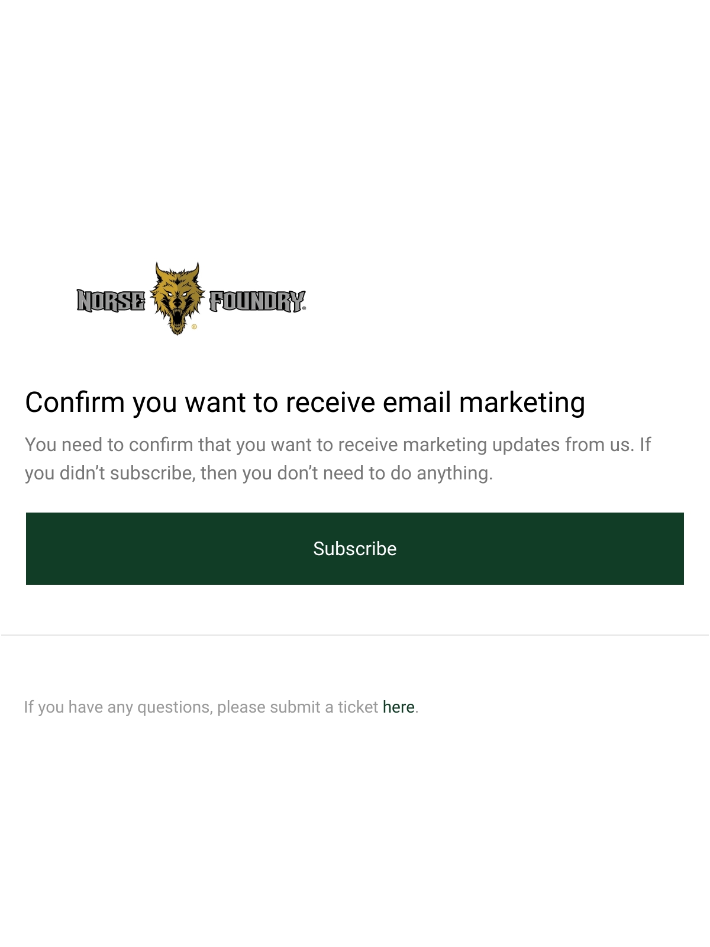Click the gold wolf head logo

tap(177, 298)
